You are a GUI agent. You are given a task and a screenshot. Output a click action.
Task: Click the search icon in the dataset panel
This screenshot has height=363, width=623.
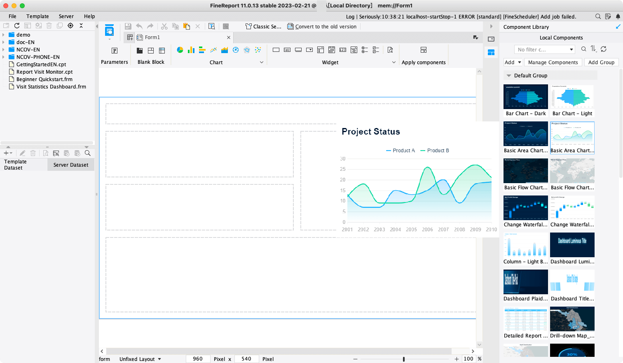pyautogui.click(x=87, y=153)
